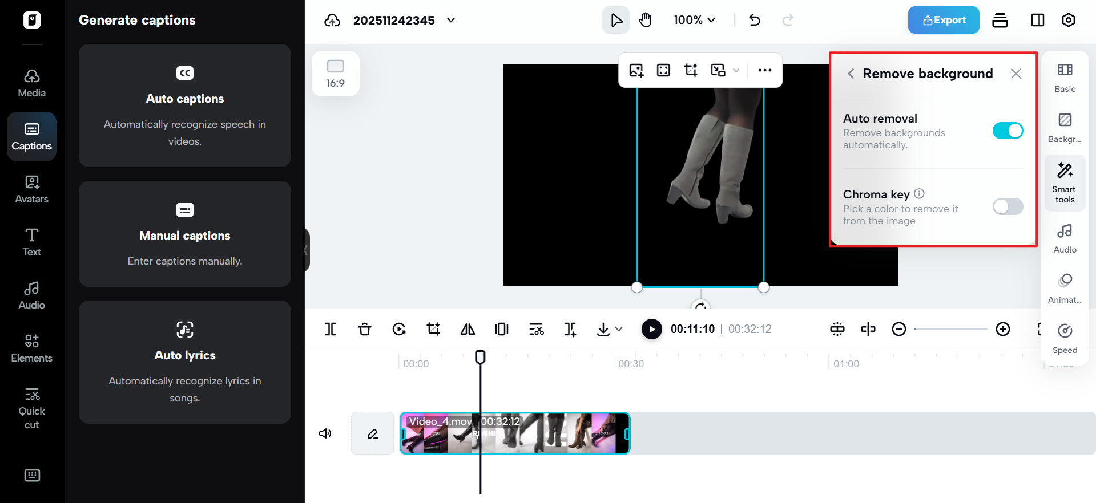Screen dimensions: 1096x503
Task: Change the 16:9 aspect ratio
Action: pos(336,74)
